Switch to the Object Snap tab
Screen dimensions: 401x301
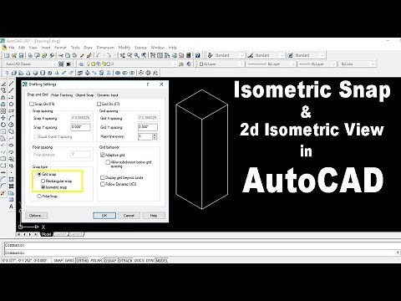tap(84, 95)
